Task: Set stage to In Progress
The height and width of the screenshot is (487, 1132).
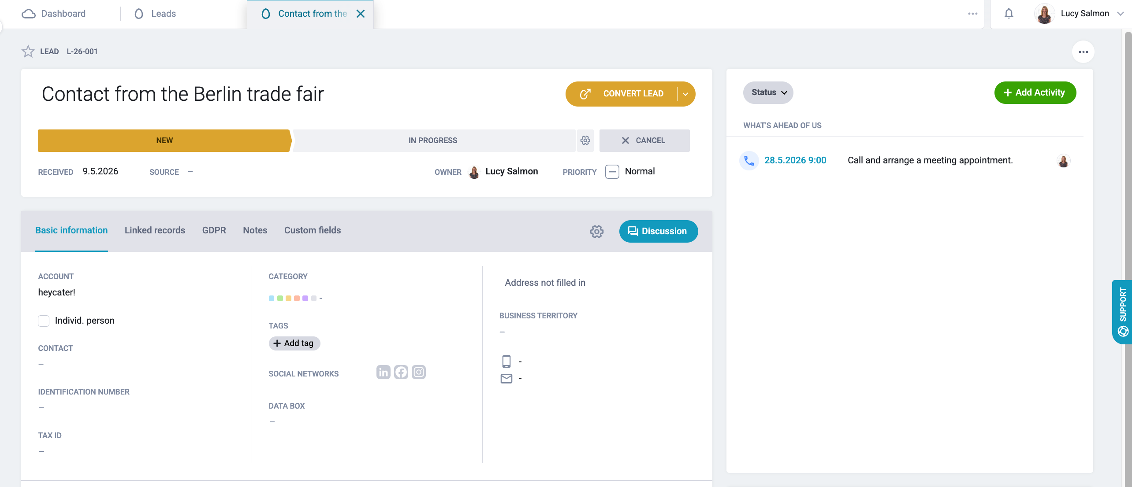Action: coord(434,140)
